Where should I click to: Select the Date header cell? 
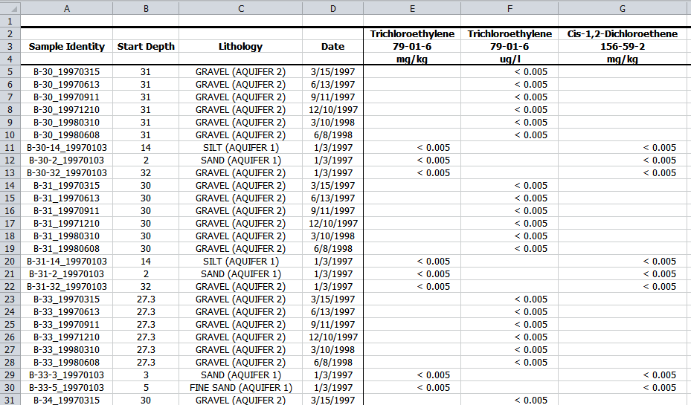pos(332,46)
